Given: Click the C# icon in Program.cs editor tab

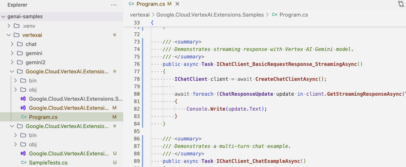Looking at the screenshot, I should coord(132,4).
